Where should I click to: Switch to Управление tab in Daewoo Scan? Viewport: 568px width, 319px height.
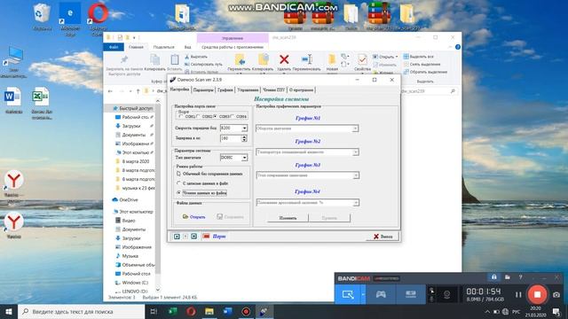tap(248, 90)
